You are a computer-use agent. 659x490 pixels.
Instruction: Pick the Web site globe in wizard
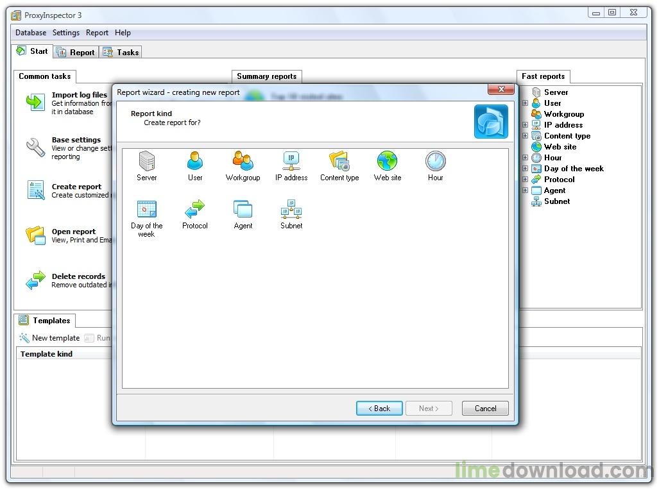[x=387, y=161]
